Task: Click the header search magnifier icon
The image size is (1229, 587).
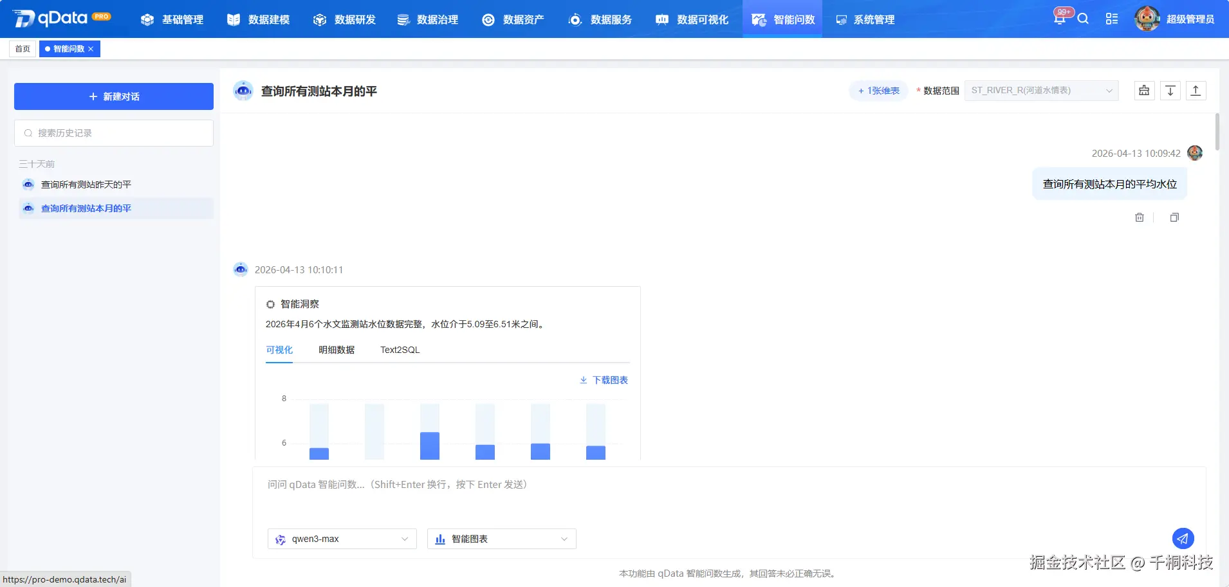Action: click(1083, 19)
